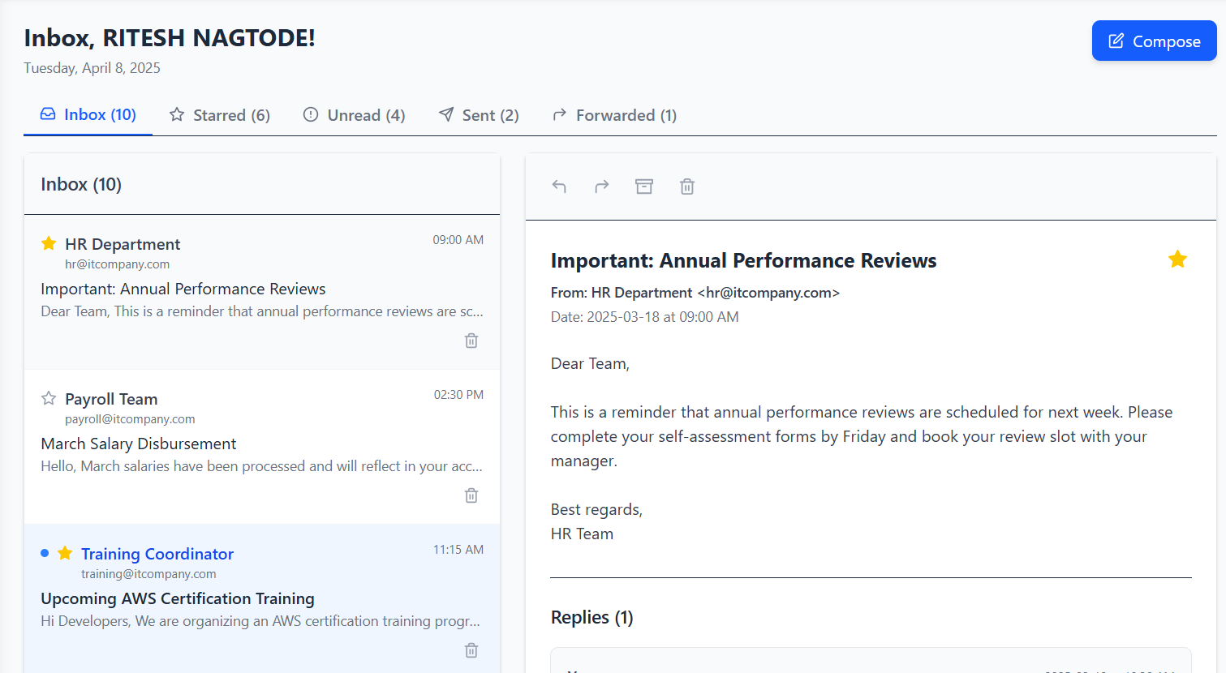1226x673 pixels.
Task: Star the Payroll Team email
Action: [x=48, y=397]
